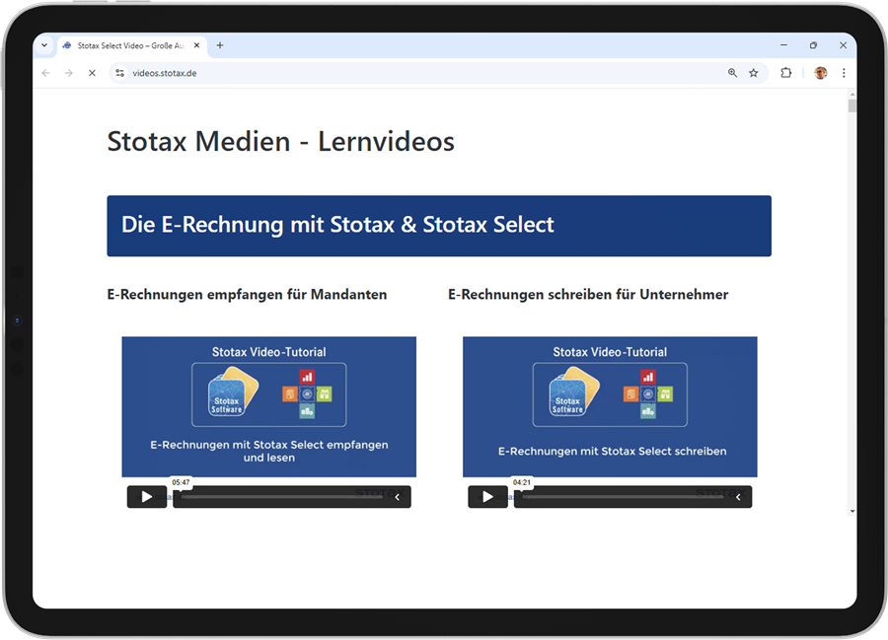View site information icon in address bar
Viewport: 888px width, 640px height.
(x=119, y=73)
